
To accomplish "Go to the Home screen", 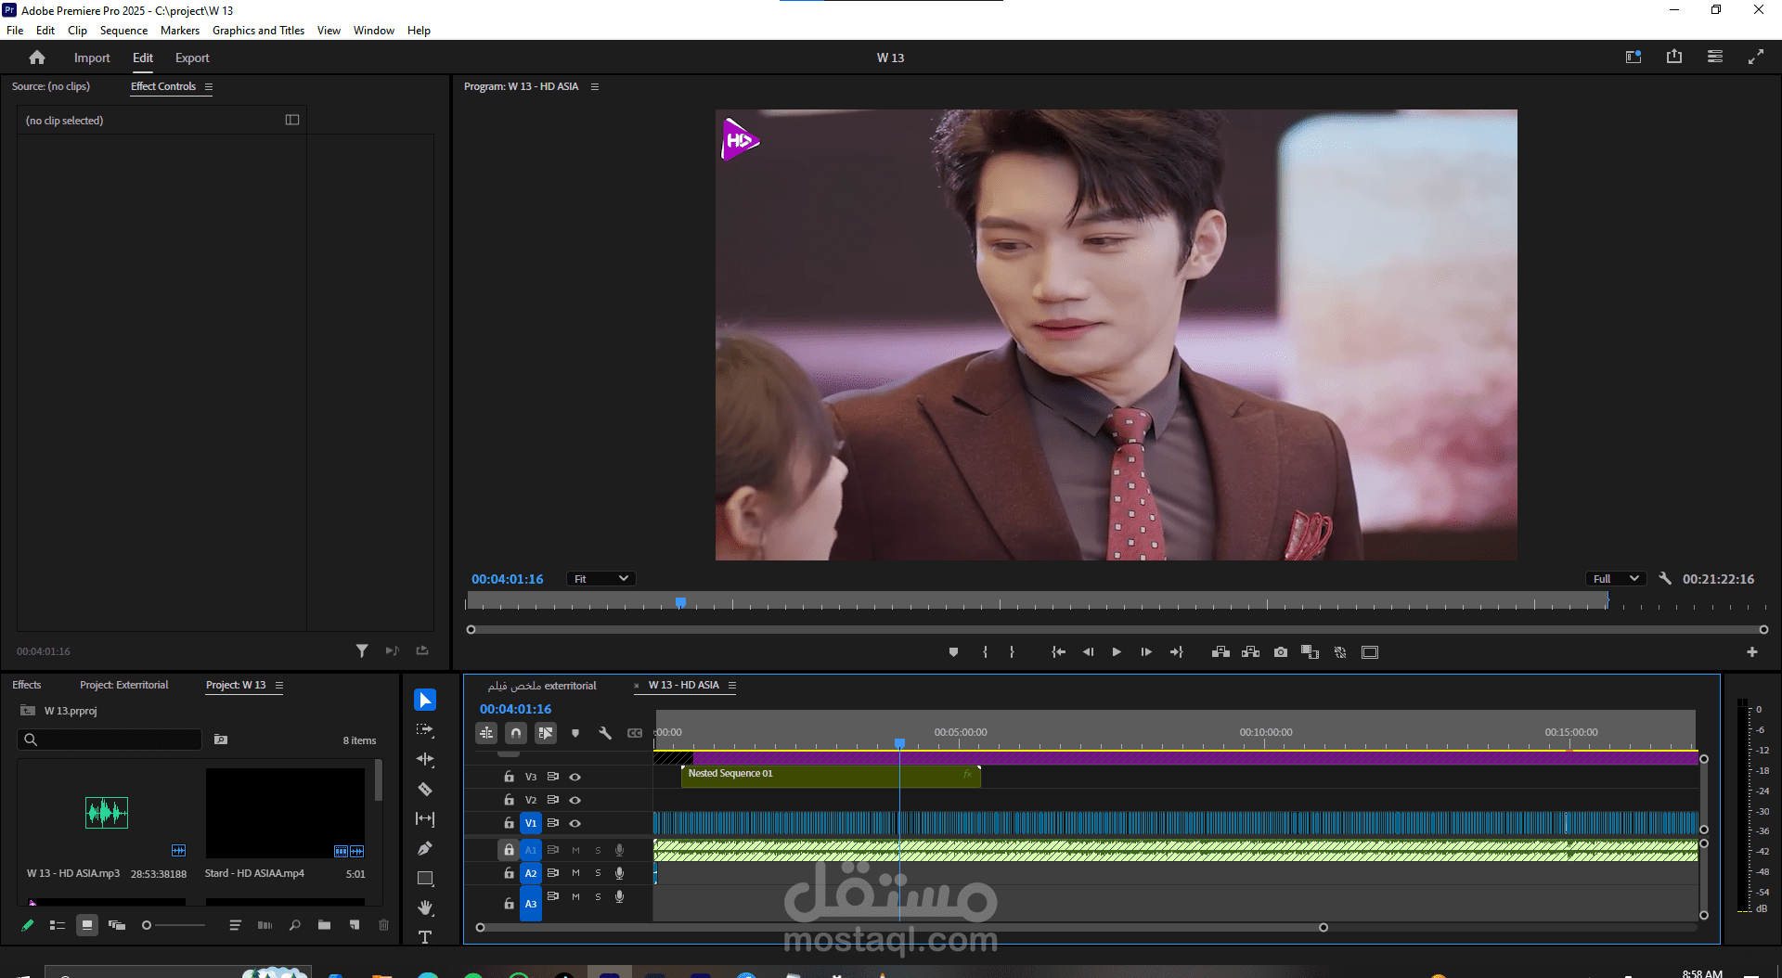I will [x=37, y=58].
